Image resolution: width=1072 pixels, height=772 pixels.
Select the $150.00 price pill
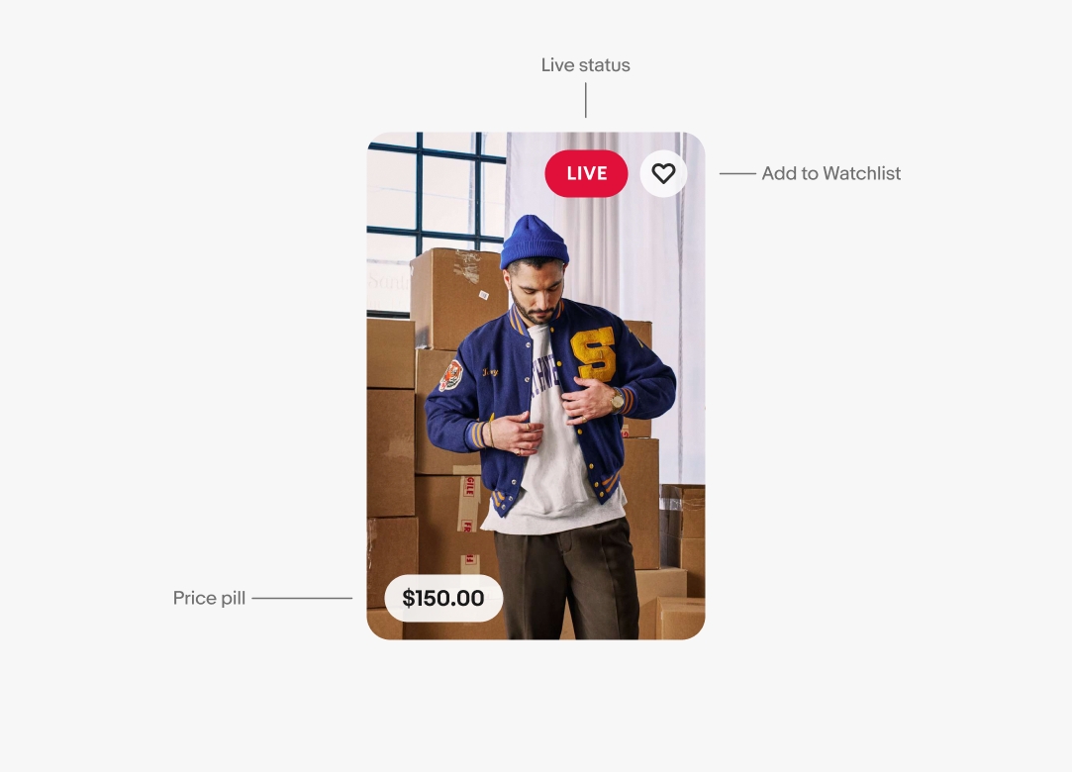(x=443, y=599)
